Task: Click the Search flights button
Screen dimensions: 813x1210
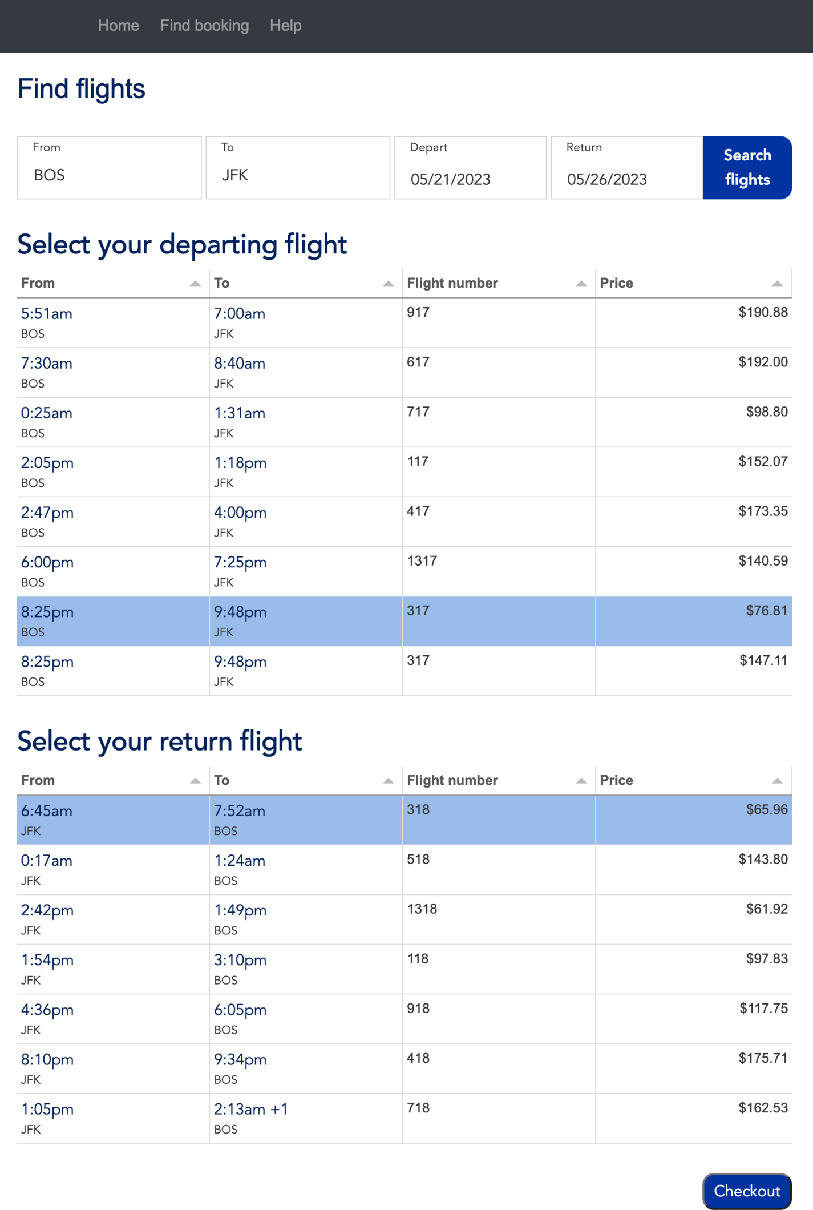Action: click(747, 168)
